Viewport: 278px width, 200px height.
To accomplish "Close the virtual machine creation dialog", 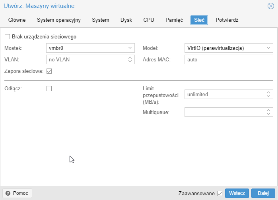I will click(270, 6).
